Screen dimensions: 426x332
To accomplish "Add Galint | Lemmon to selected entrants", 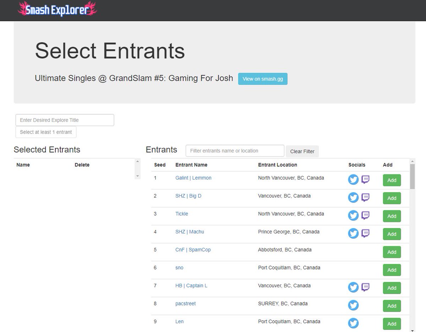I will click(x=392, y=180).
